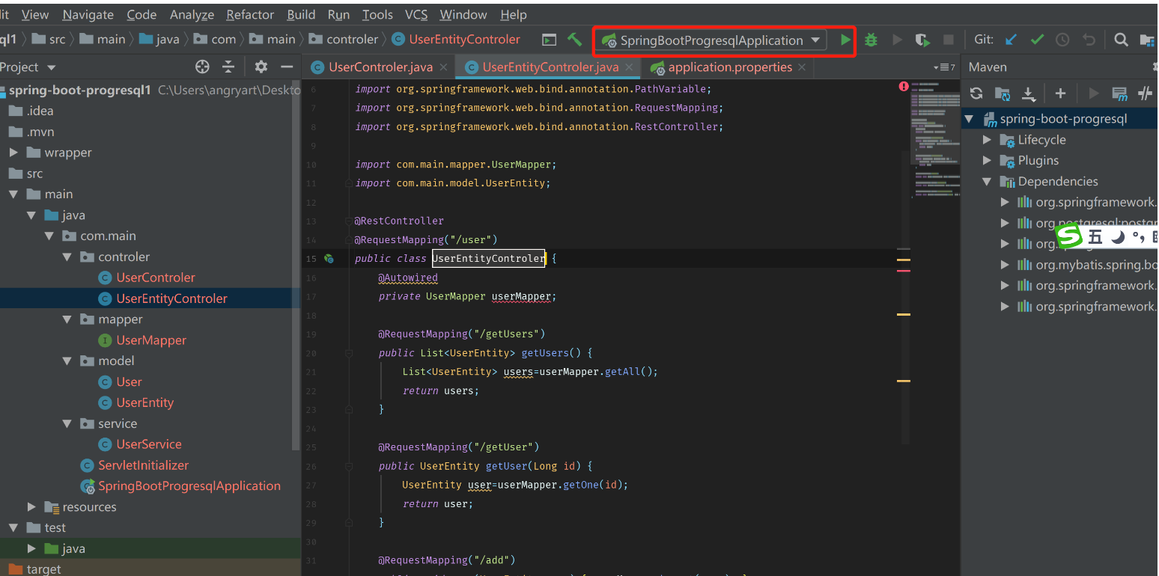Open Search Everywhere magnifier icon

tap(1121, 40)
